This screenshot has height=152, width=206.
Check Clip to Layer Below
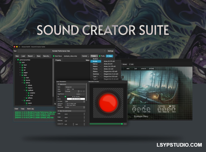click(65, 105)
